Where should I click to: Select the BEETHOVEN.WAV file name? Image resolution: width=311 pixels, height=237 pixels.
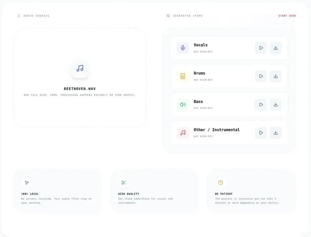[80, 89]
